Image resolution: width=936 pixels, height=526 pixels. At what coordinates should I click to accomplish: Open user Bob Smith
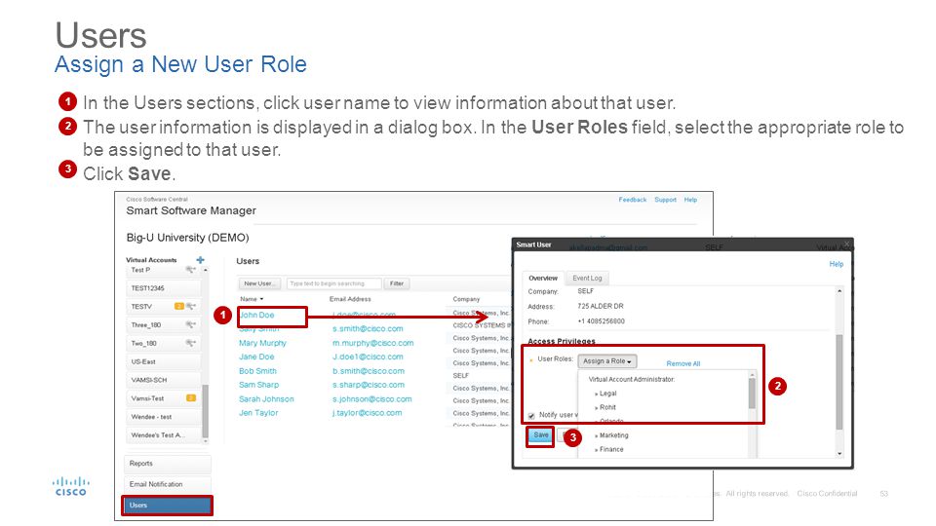[257, 371]
